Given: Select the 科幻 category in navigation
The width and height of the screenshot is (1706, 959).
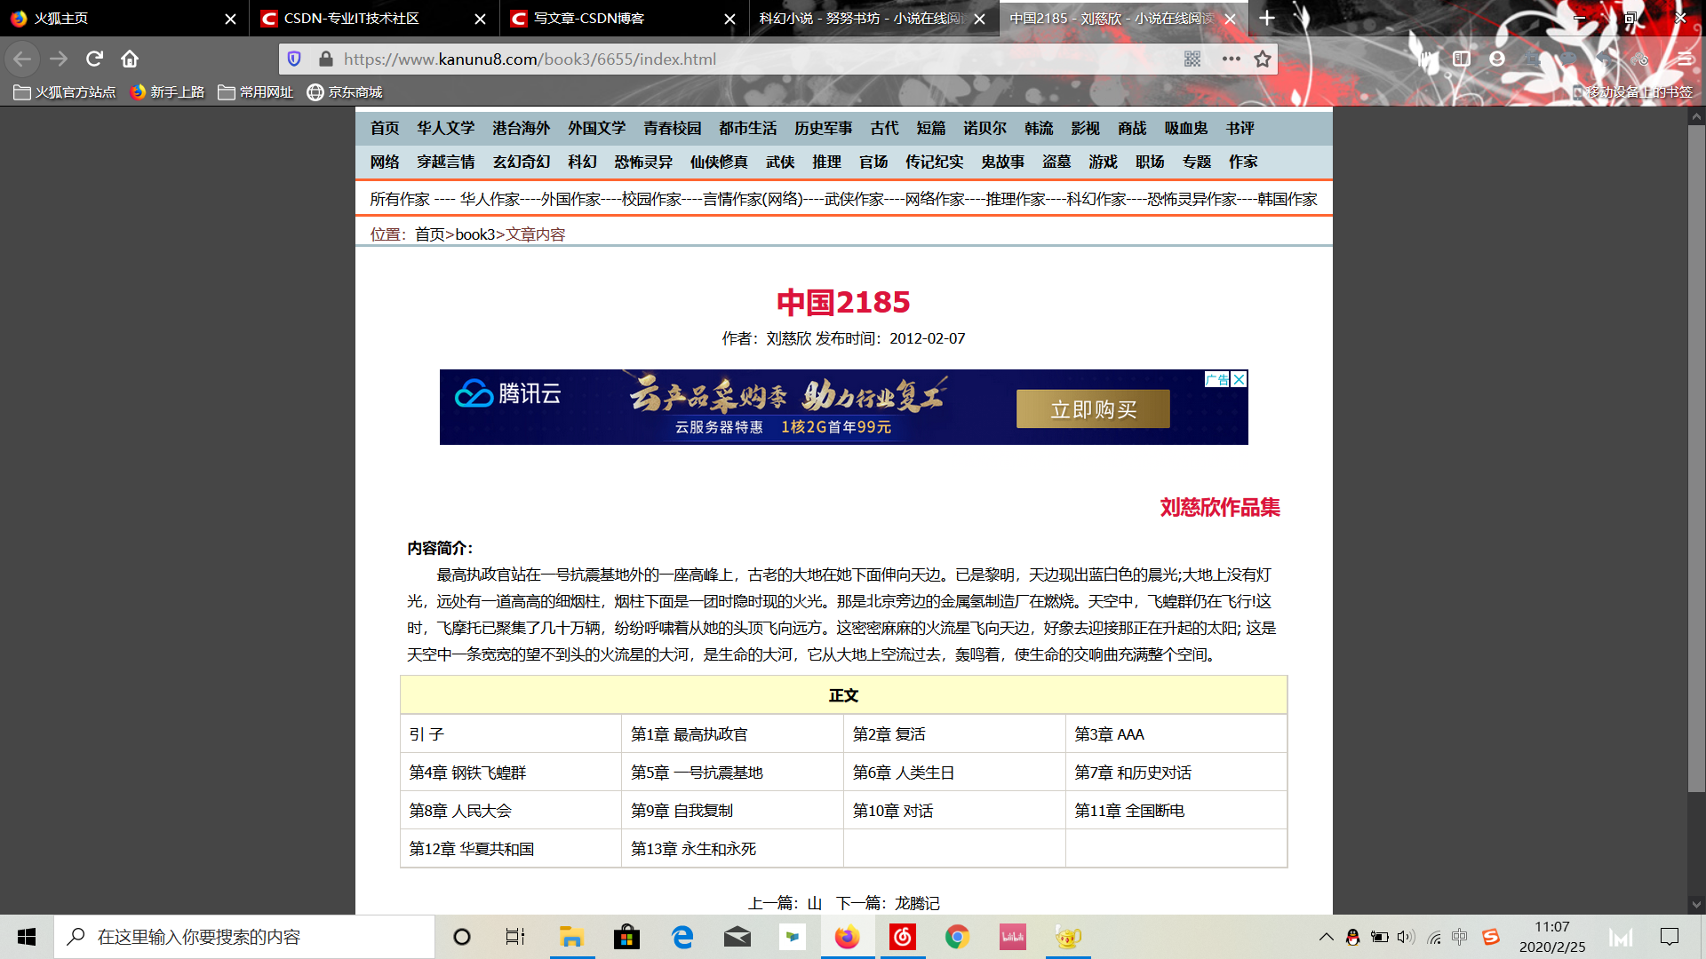Looking at the screenshot, I should tap(582, 162).
